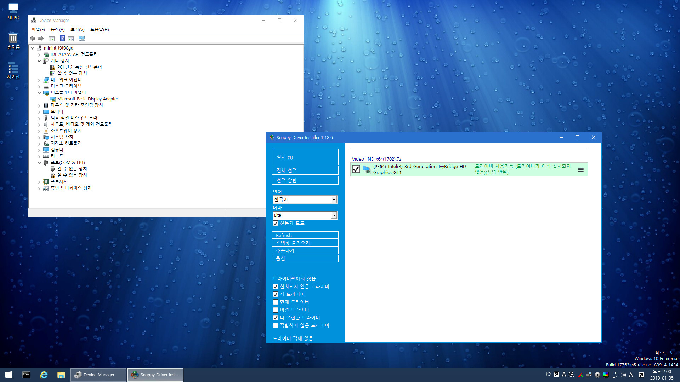Enable 현재 드라이버 filter checkbox
The image size is (680, 382).
coord(276,302)
